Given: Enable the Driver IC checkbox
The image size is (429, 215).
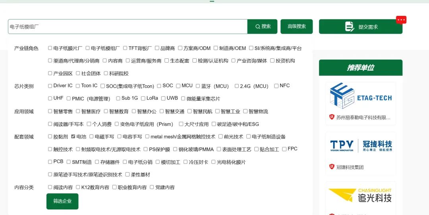Looking at the screenshot, I should pyautogui.click(x=50, y=86).
